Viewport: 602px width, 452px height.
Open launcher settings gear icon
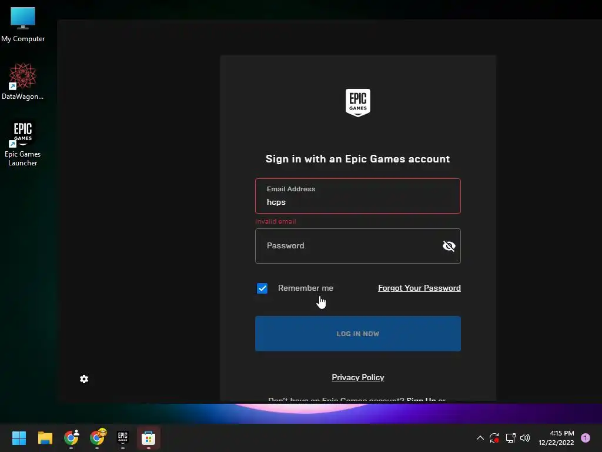pos(84,379)
